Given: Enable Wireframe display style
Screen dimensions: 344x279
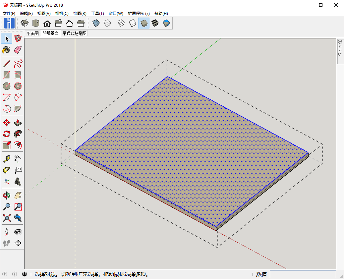Looking at the screenshot, I should click(121, 23).
